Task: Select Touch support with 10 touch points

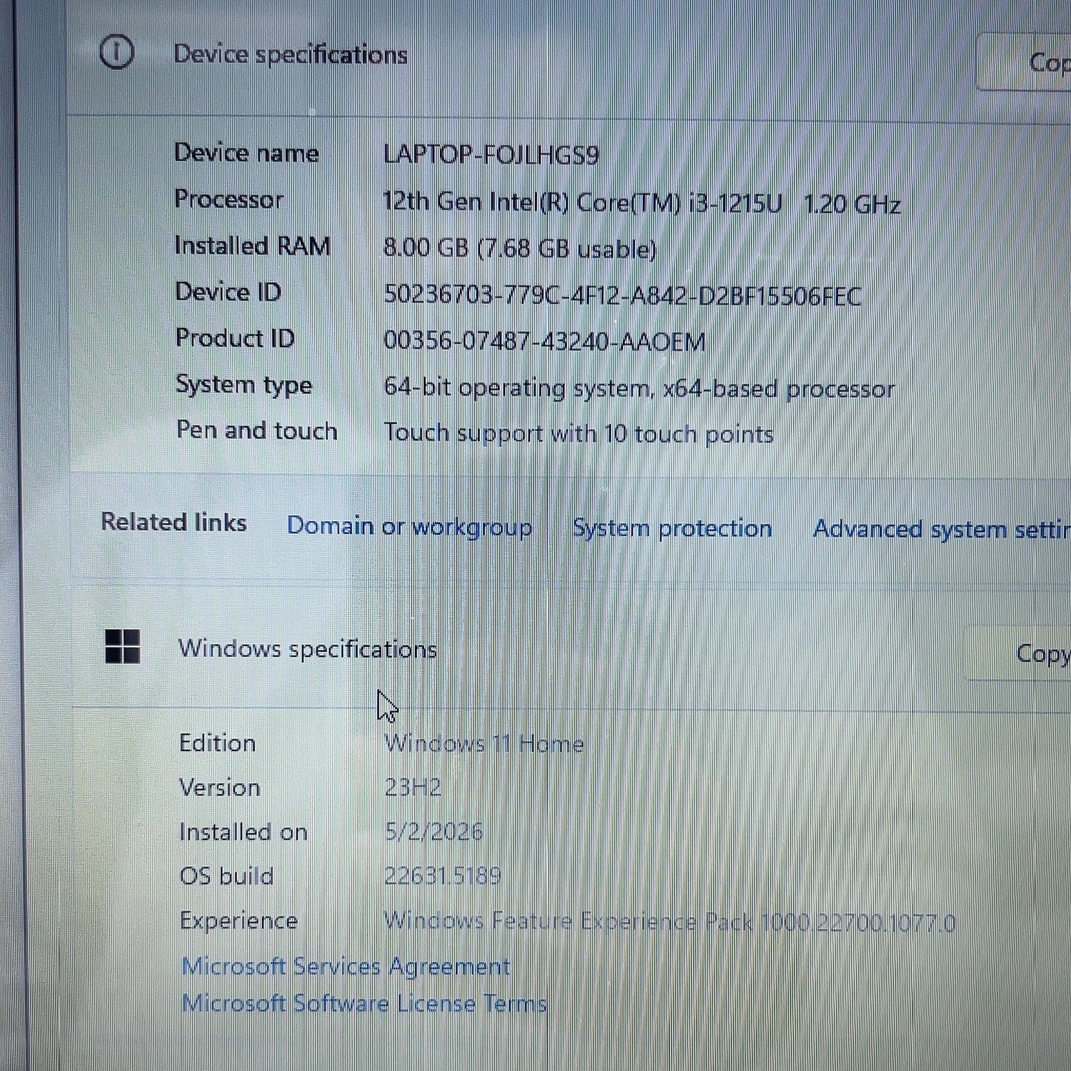Action: (579, 433)
